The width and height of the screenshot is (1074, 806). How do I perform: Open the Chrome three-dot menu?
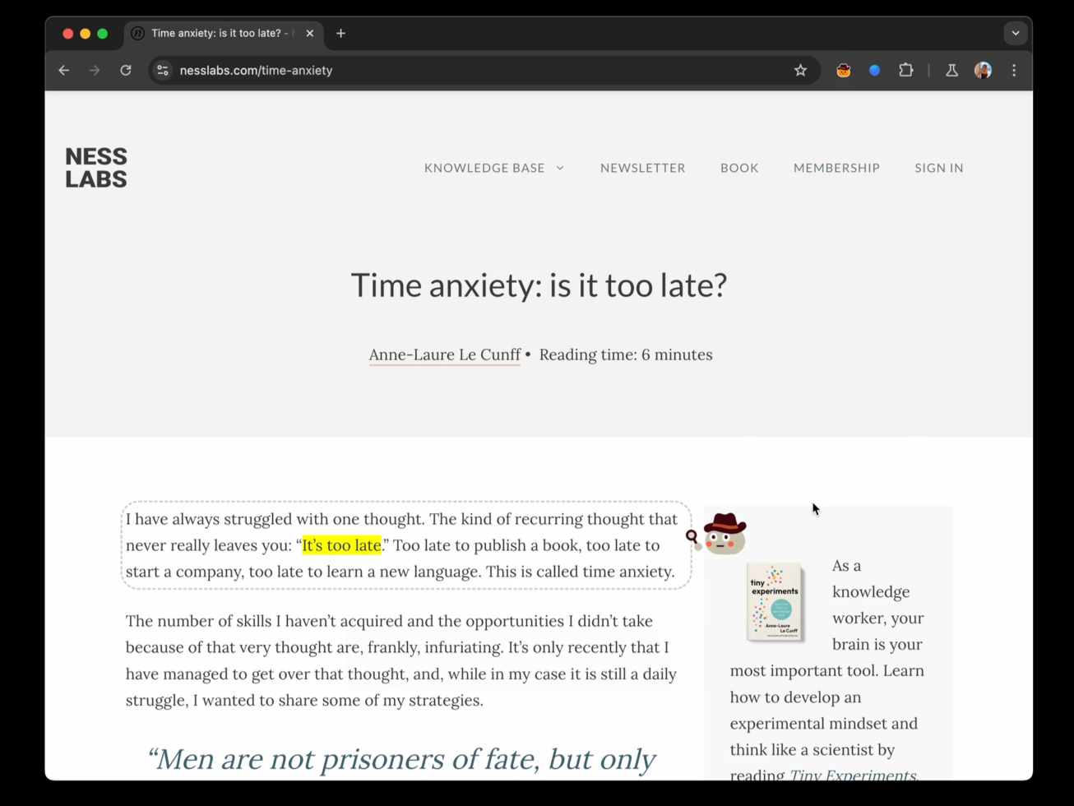coord(1014,71)
